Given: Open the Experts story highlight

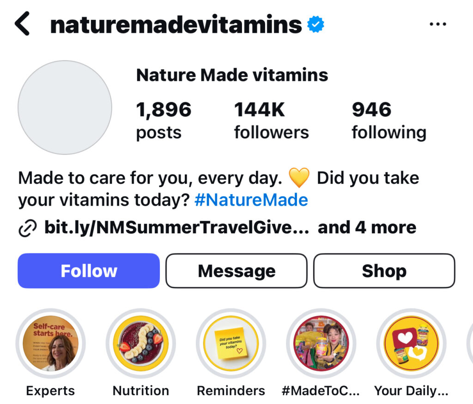Looking at the screenshot, I should click(x=50, y=343).
